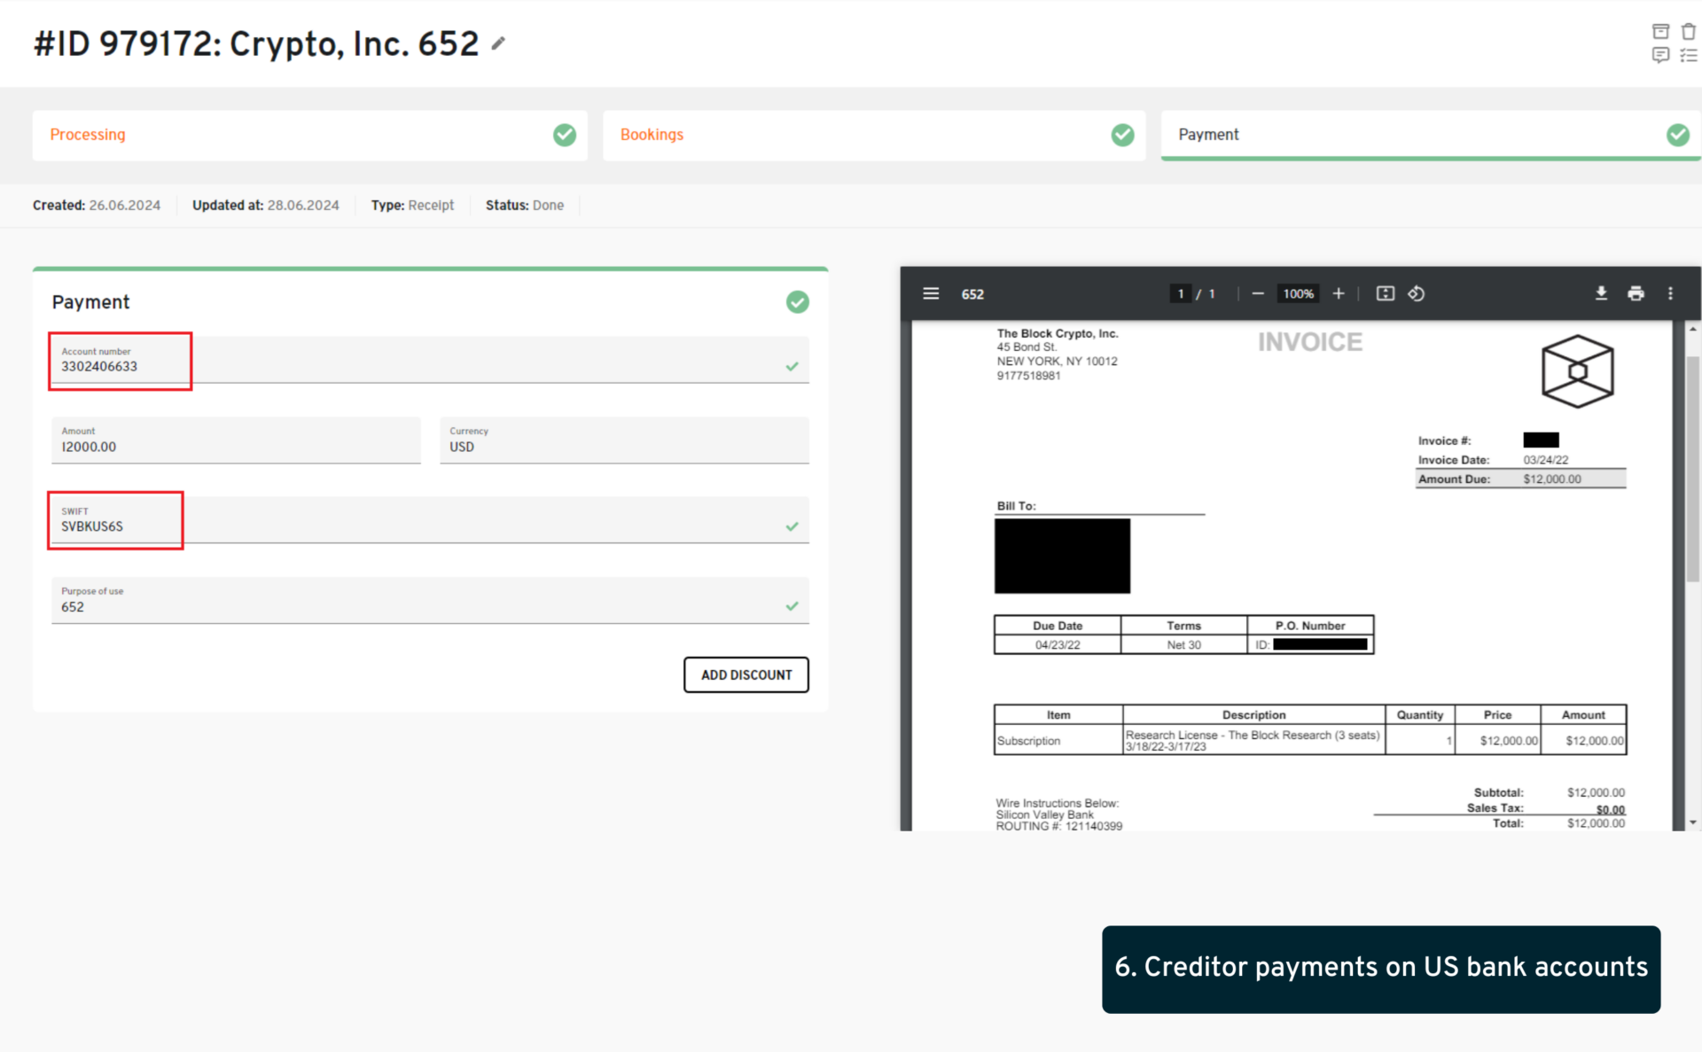Click the Type: Receipt text

pyautogui.click(x=412, y=205)
